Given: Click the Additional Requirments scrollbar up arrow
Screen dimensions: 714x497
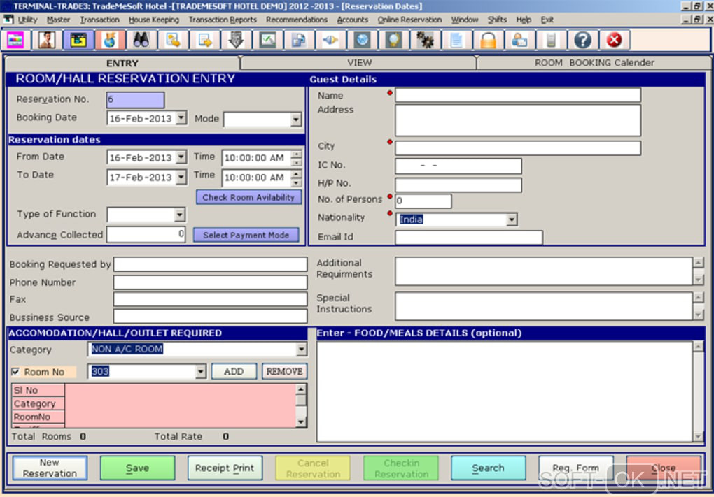Looking at the screenshot, I should (699, 262).
